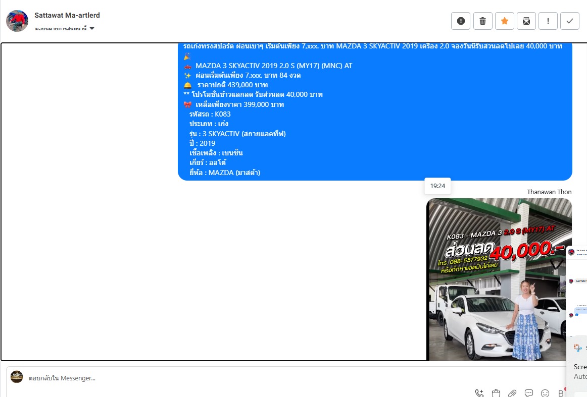Open Sattawat Ma-artlerd's profile picture
Image resolution: width=587 pixels, height=397 pixels.
coord(17,21)
